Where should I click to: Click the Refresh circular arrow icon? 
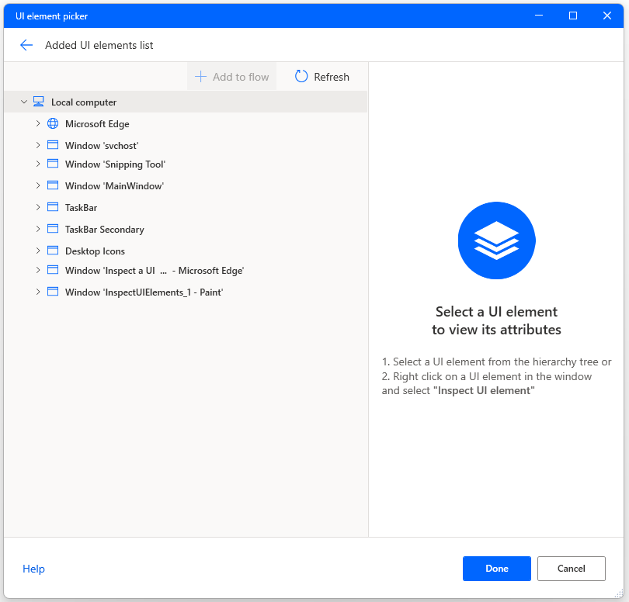(301, 76)
